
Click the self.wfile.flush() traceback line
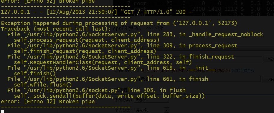click(43, 85)
